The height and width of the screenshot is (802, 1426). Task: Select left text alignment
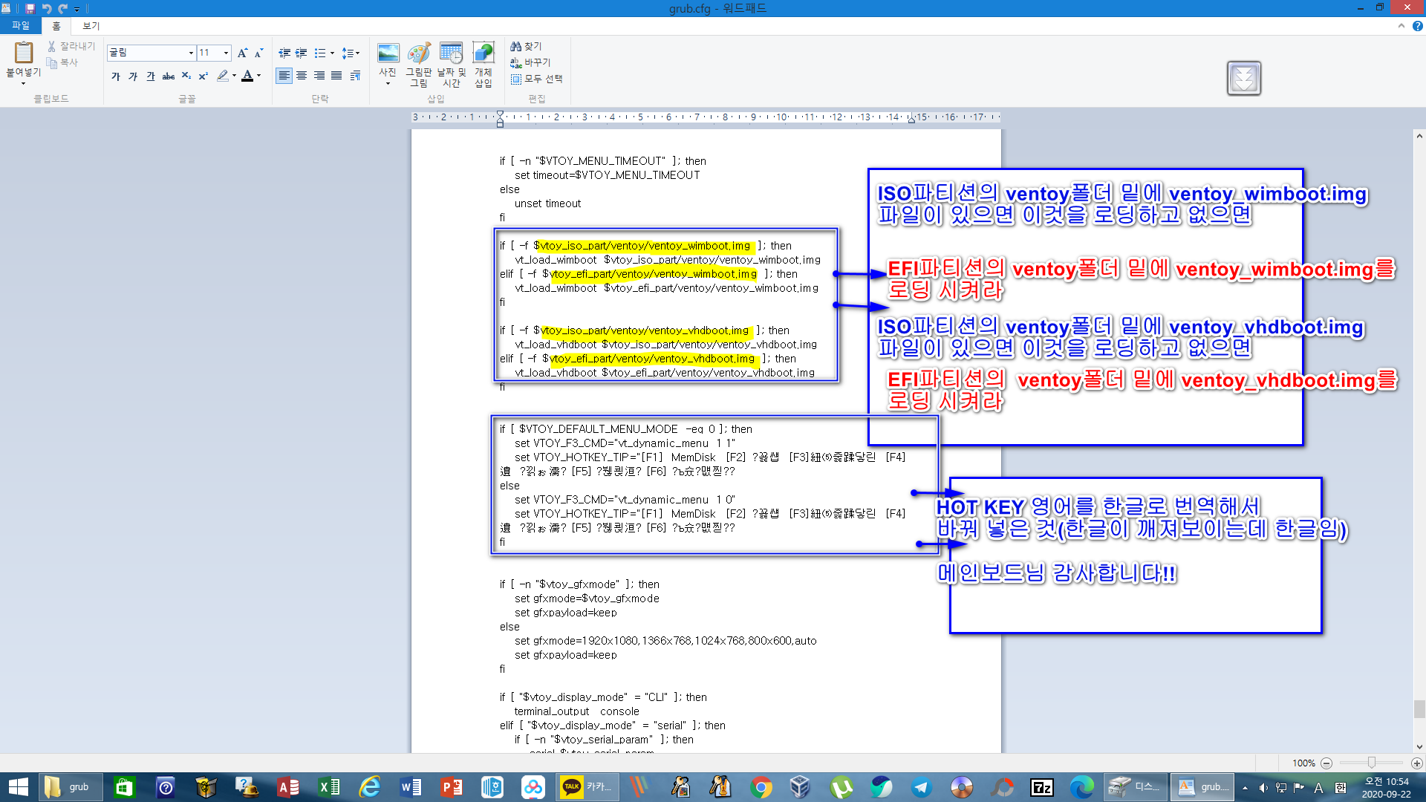(284, 76)
